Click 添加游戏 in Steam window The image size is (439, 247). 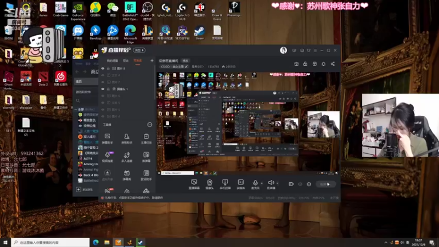pos(85,189)
